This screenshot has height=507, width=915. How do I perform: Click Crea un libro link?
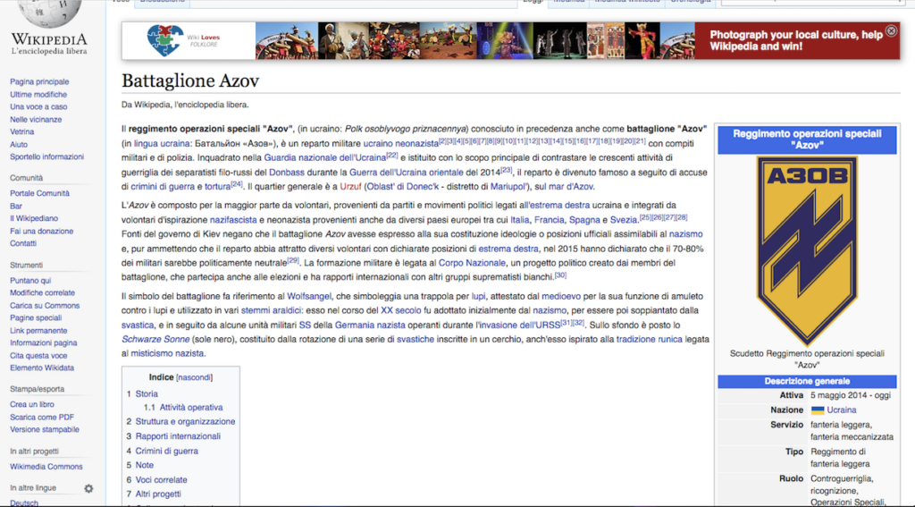coord(31,404)
